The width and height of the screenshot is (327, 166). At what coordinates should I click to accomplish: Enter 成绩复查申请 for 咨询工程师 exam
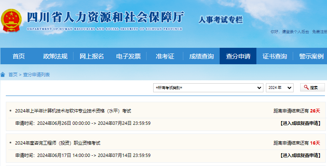point(300,155)
